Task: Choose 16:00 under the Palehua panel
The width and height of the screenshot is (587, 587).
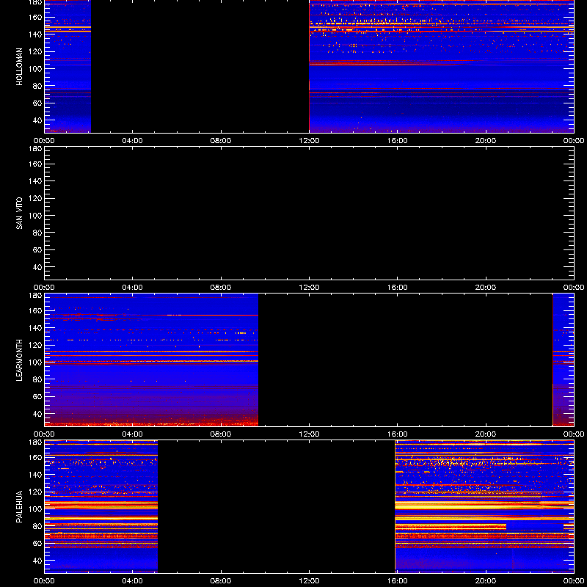Action: (x=398, y=581)
